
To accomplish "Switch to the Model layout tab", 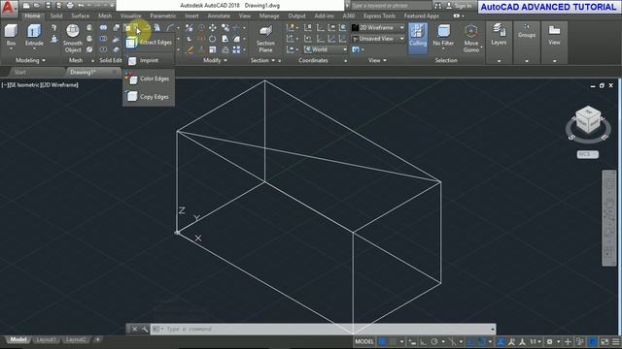I will [x=18, y=339].
